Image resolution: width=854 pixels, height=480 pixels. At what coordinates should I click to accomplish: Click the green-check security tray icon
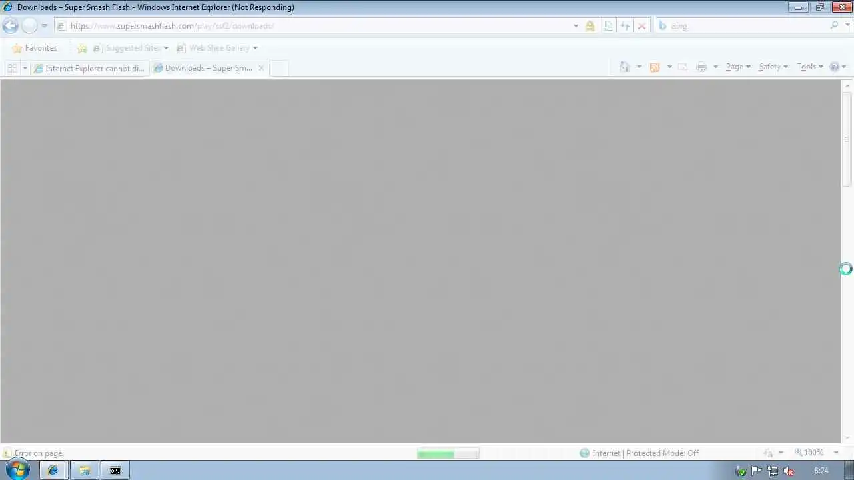pyautogui.click(x=741, y=471)
